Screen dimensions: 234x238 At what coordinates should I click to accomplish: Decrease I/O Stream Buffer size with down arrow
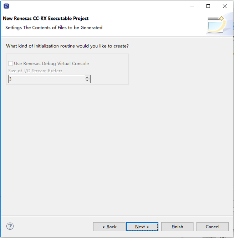(x=87, y=81)
